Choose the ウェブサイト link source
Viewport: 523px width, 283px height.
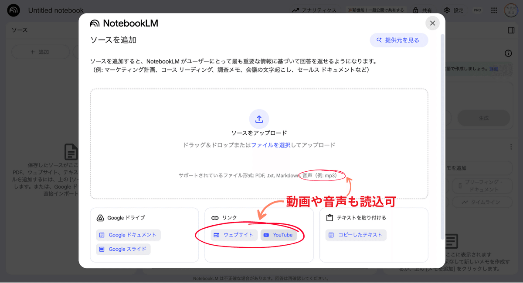234,235
